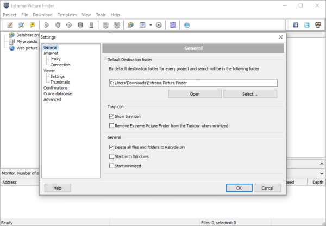Screen dimensions: 326x226
Task: Click the down chevron on the right panel
Action: 322,173
